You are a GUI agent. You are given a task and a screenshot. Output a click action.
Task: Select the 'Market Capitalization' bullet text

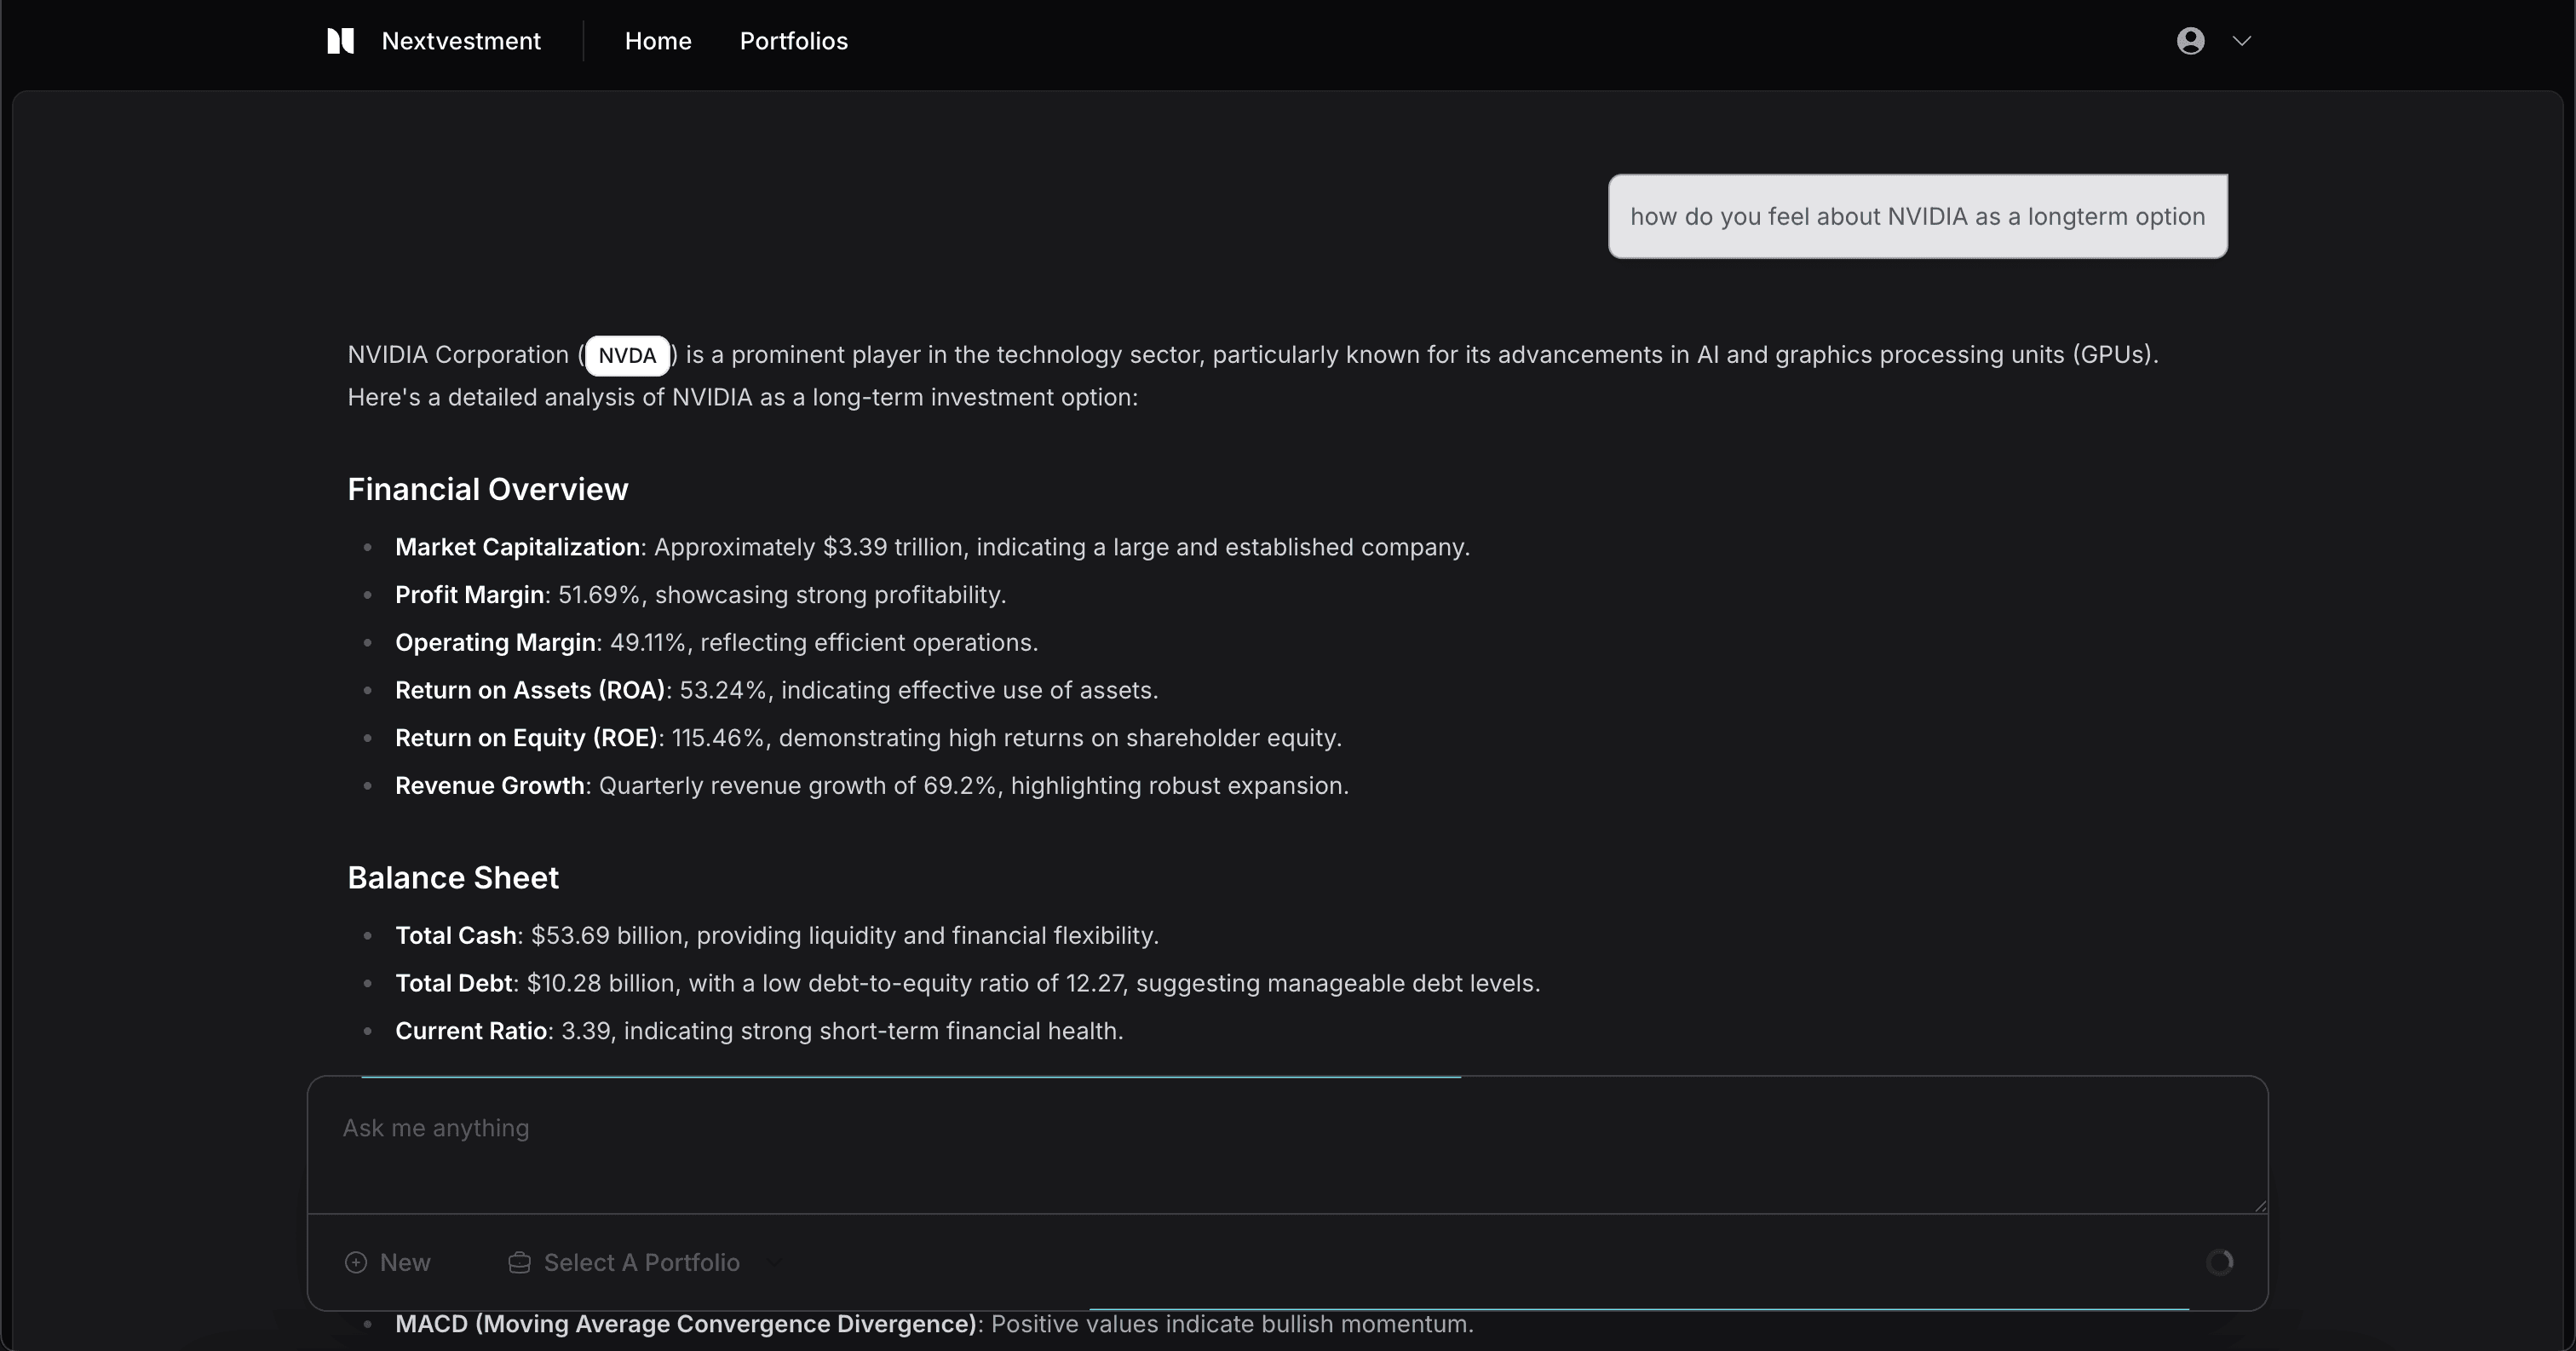932,547
